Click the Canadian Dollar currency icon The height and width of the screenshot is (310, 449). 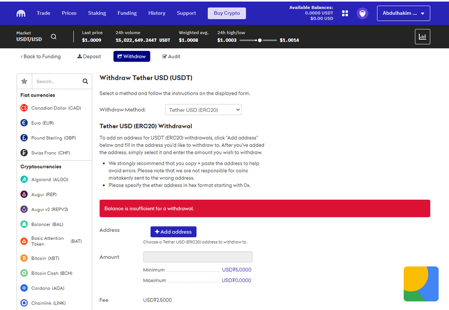point(24,108)
